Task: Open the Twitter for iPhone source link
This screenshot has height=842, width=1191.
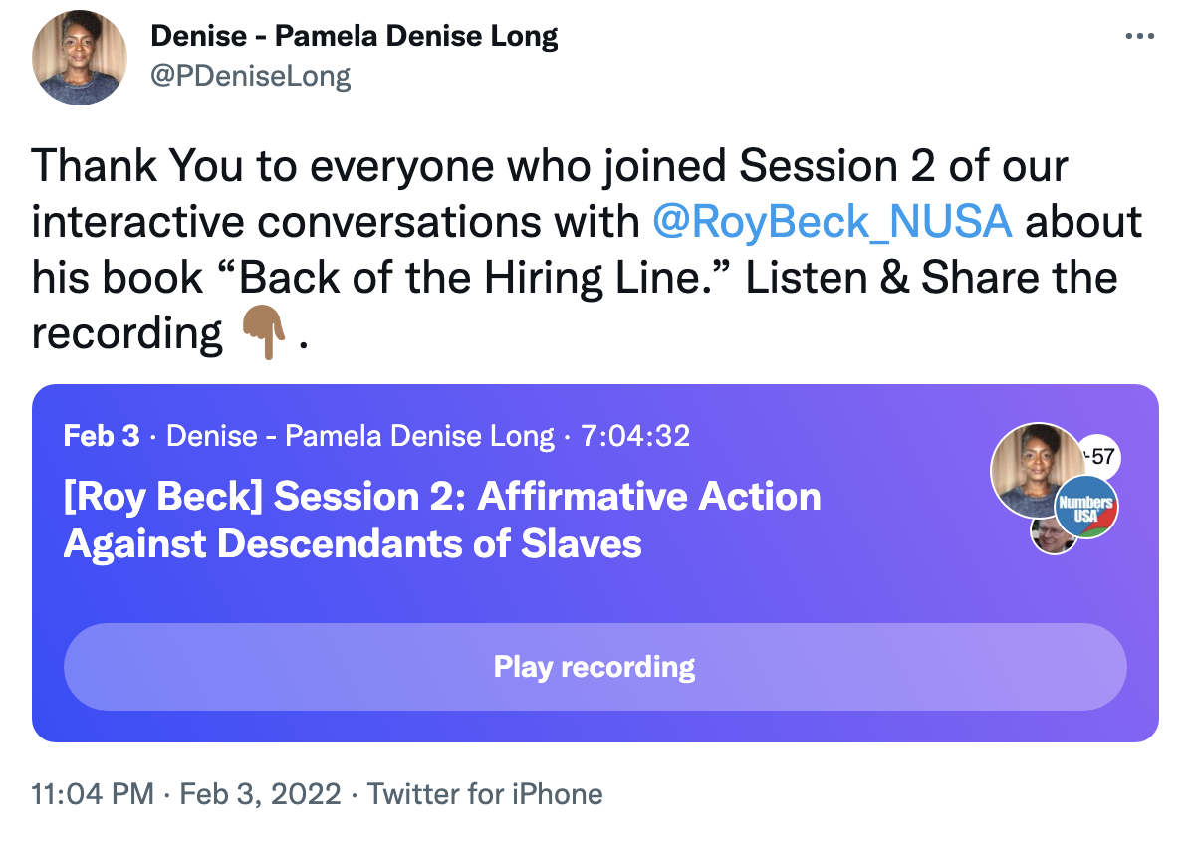Action: click(x=485, y=794)
